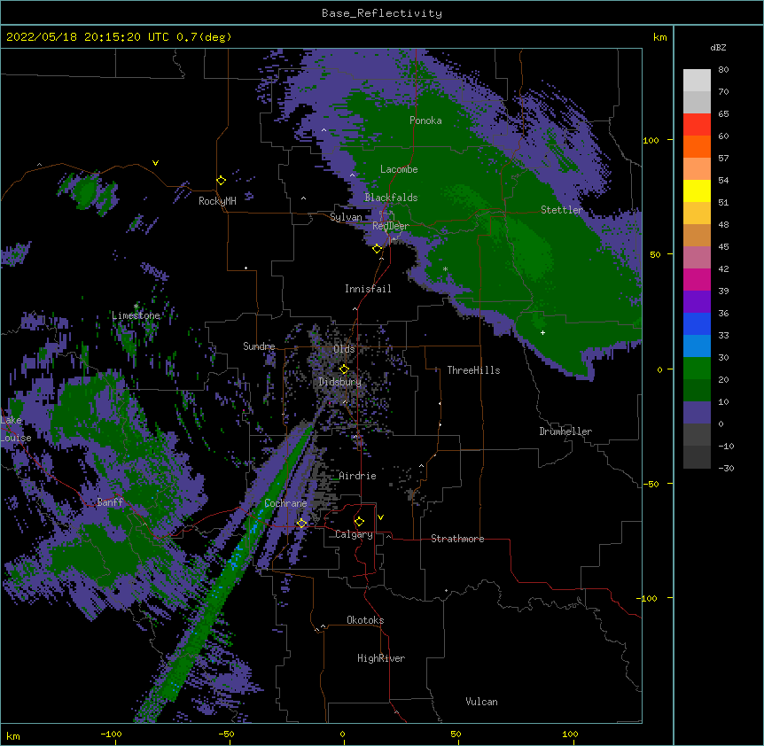Click the yellow diamond marker above Calgary label

[x=359, y=522]
